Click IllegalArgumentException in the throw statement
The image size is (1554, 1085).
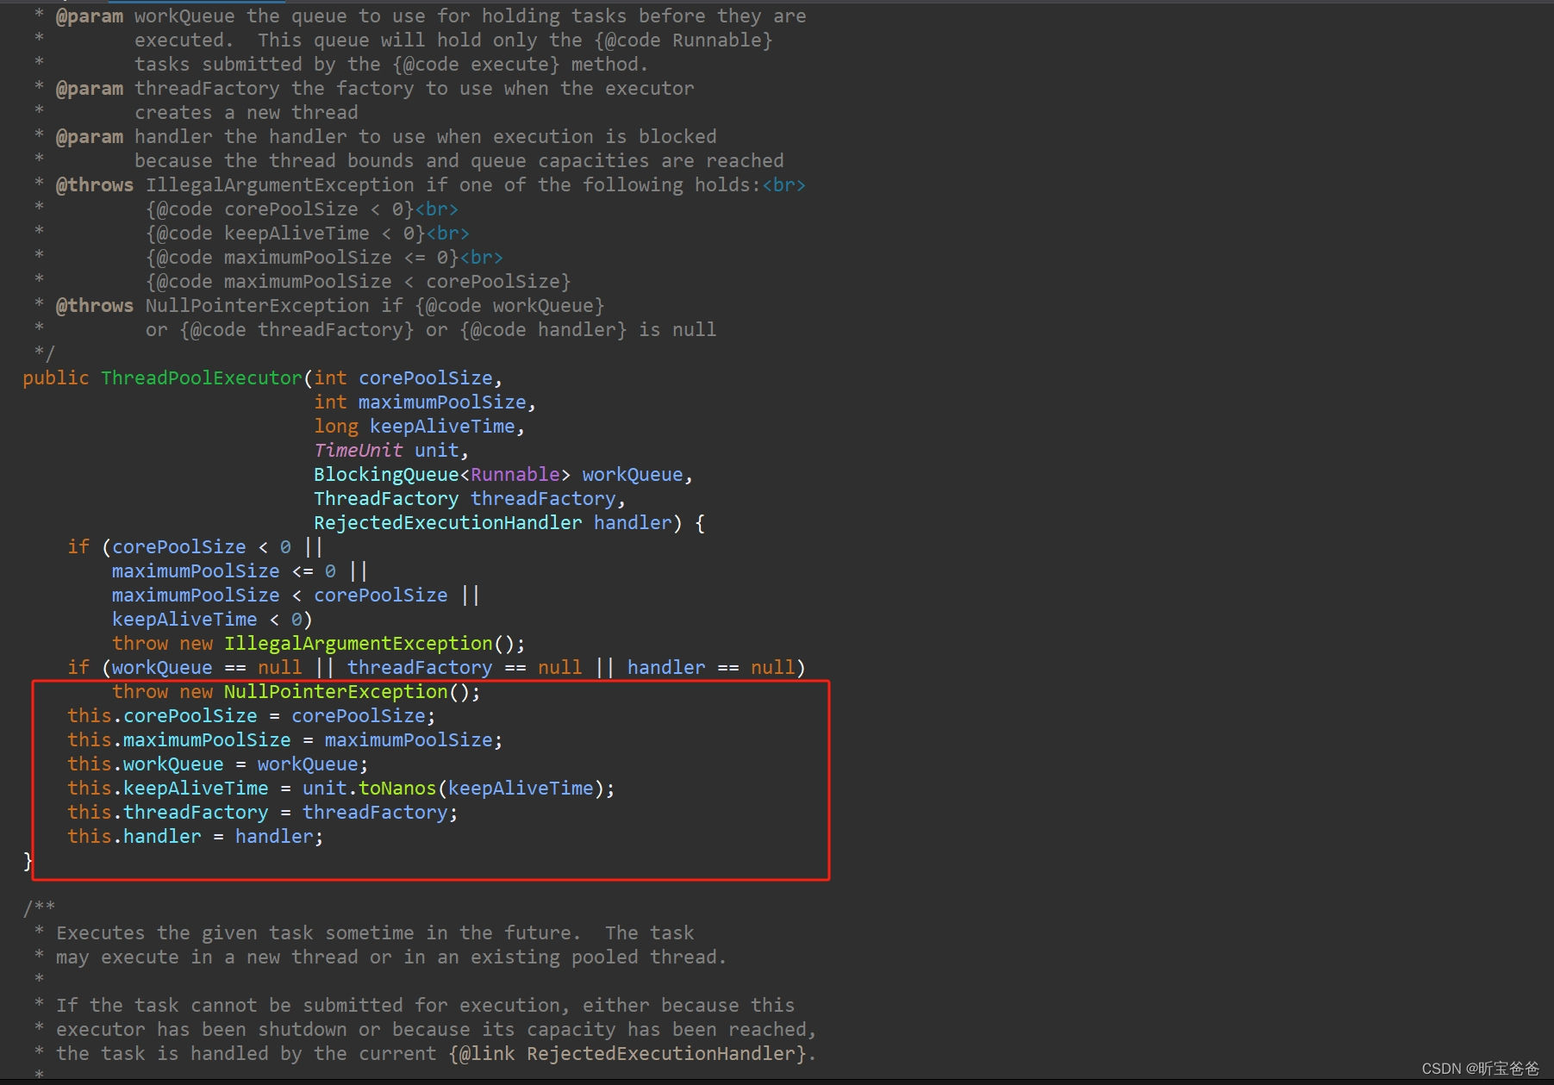359,644
